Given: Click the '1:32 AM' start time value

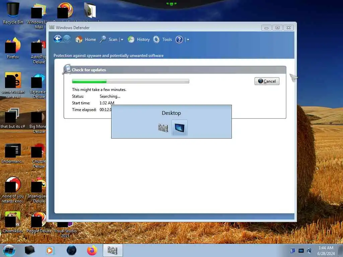Looking at the screenshot, I should point(107,103).
